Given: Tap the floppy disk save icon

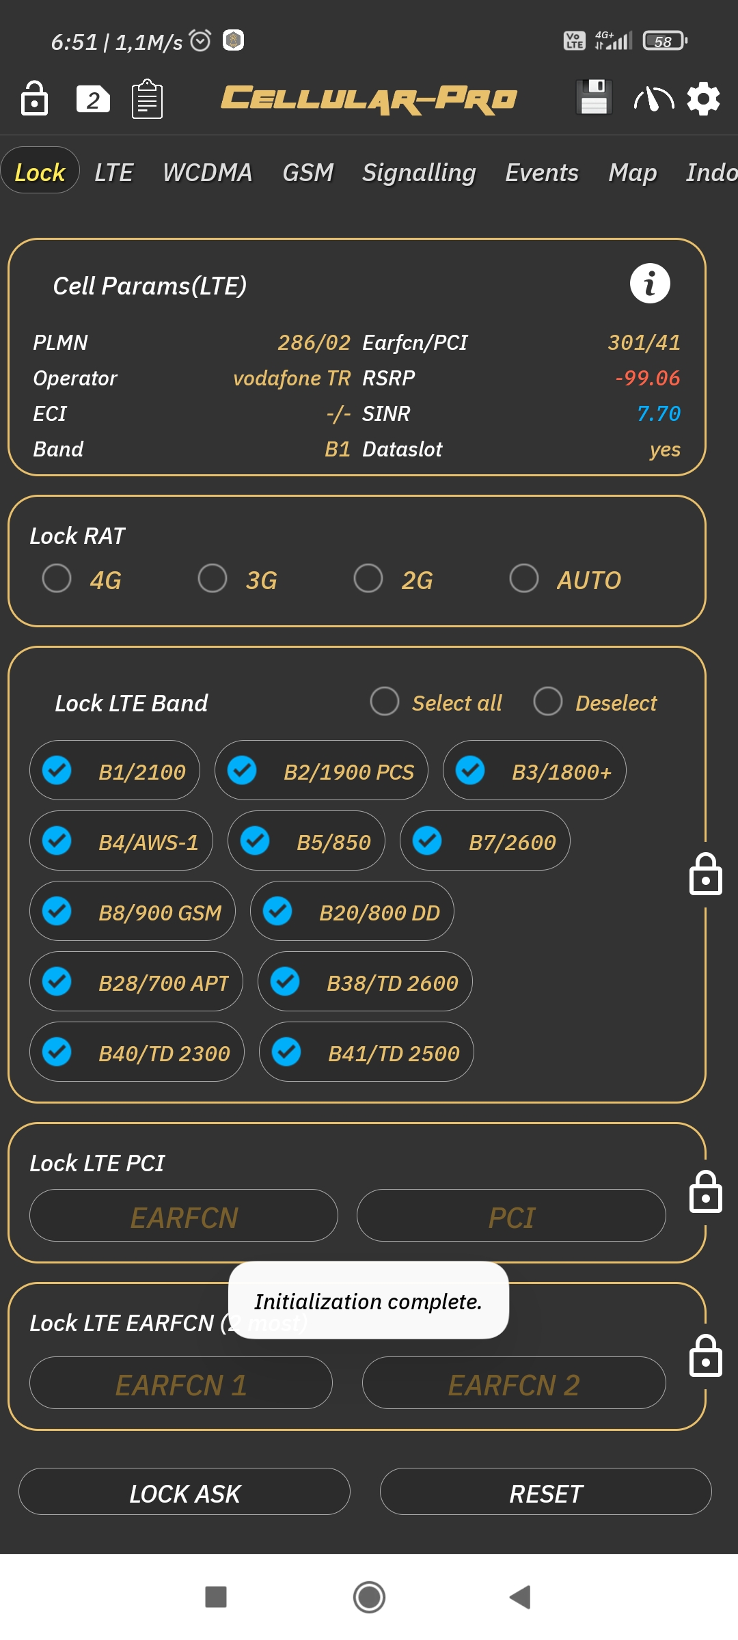Looking at the screenshot, I should click(x=594, y=97).
